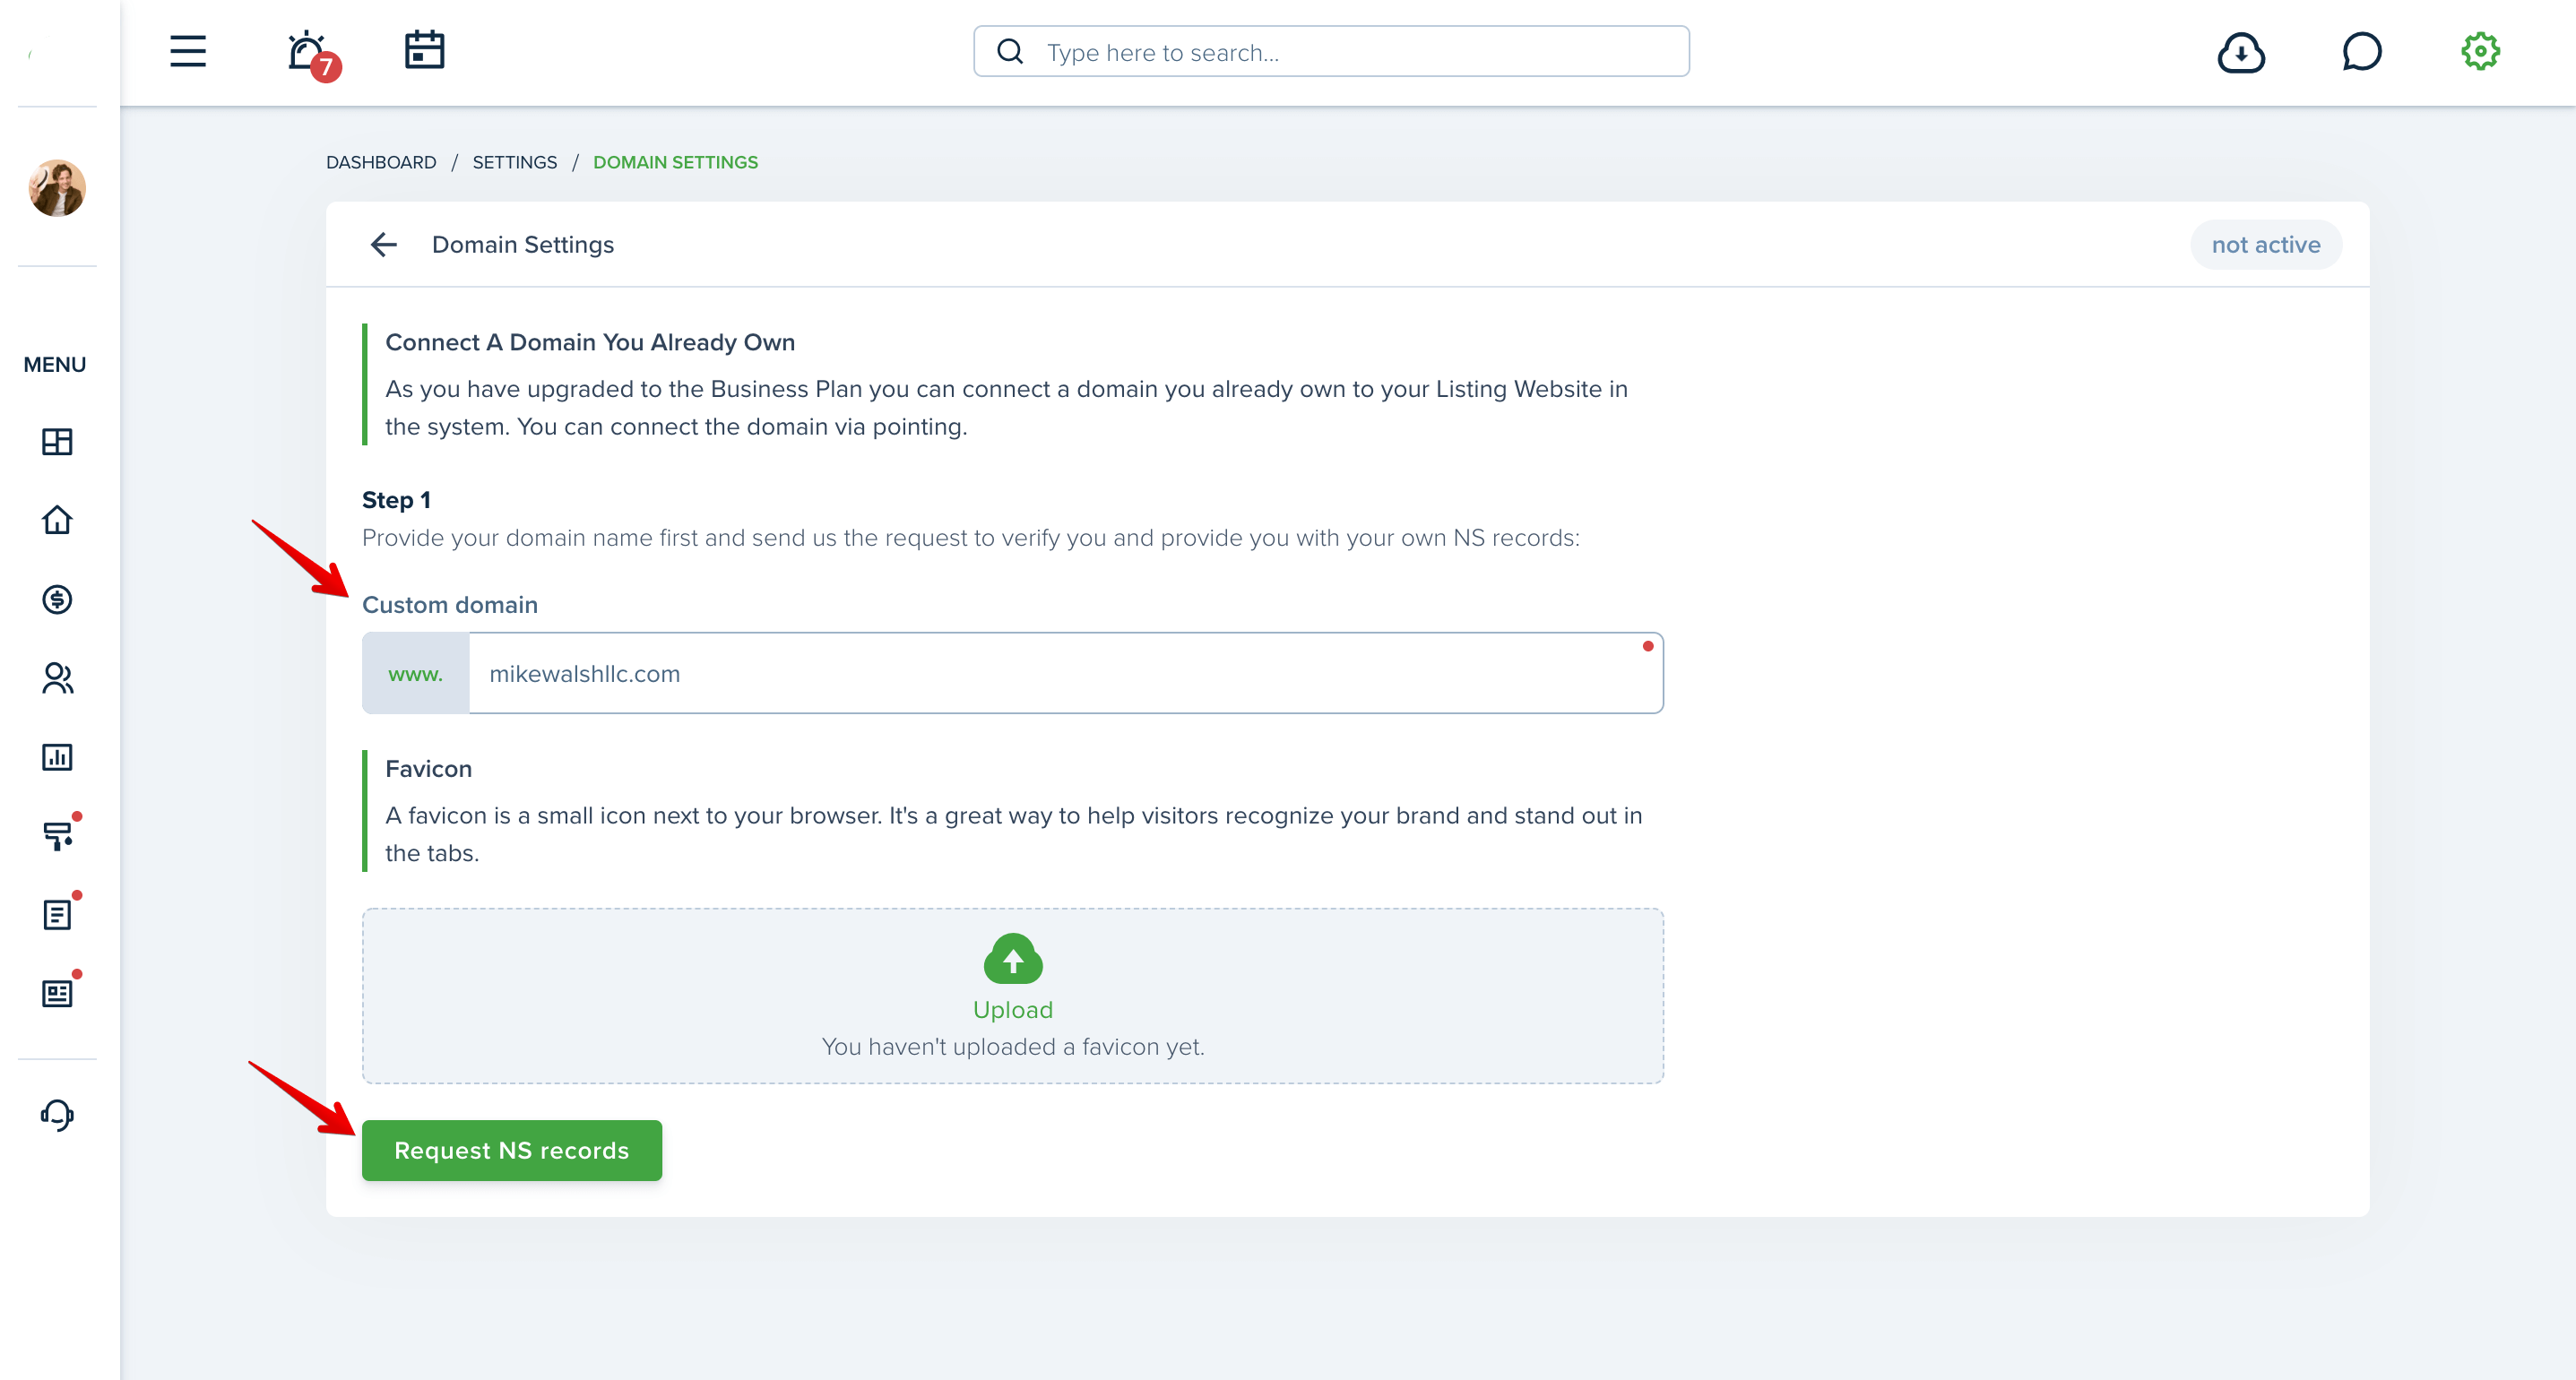Click the Settings breadcrumb
The image size is (2576, 1380).
pyautogui.click(x=514, y=162)
